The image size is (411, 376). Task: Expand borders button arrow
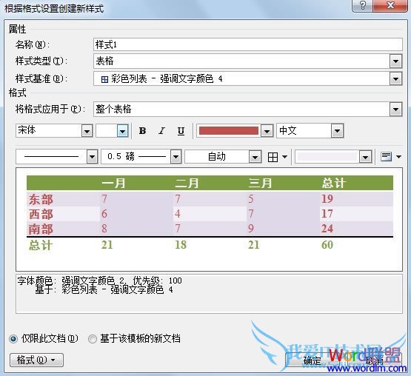point(284,157)
